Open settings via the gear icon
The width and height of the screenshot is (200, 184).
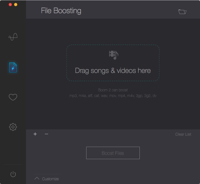click(x=13, y=127)
